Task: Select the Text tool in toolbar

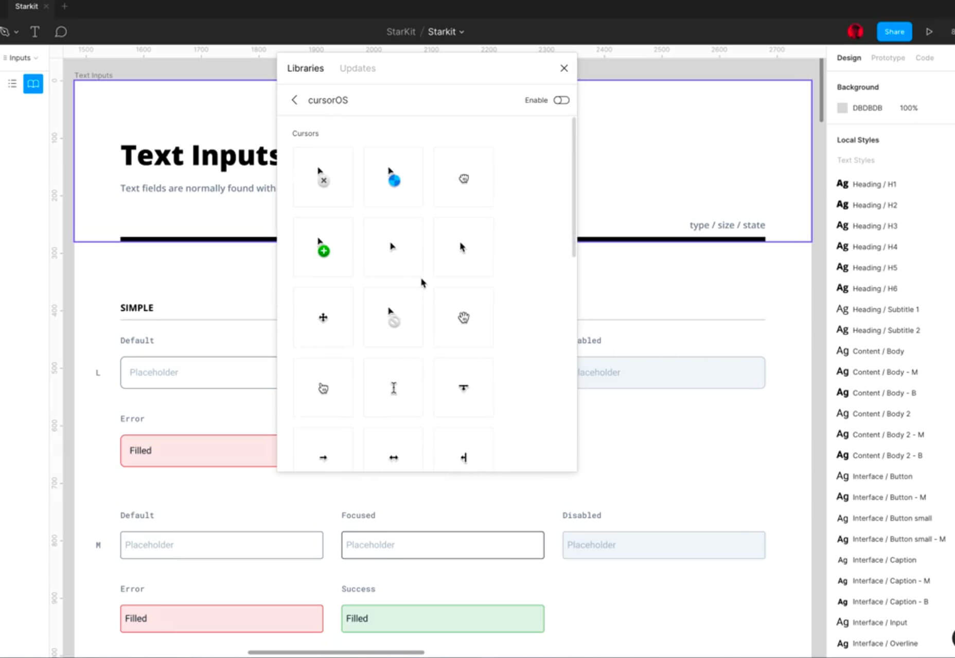Action: [35, 32]
